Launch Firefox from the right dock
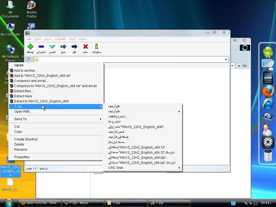The image size is (276, 207). point(268,91)
